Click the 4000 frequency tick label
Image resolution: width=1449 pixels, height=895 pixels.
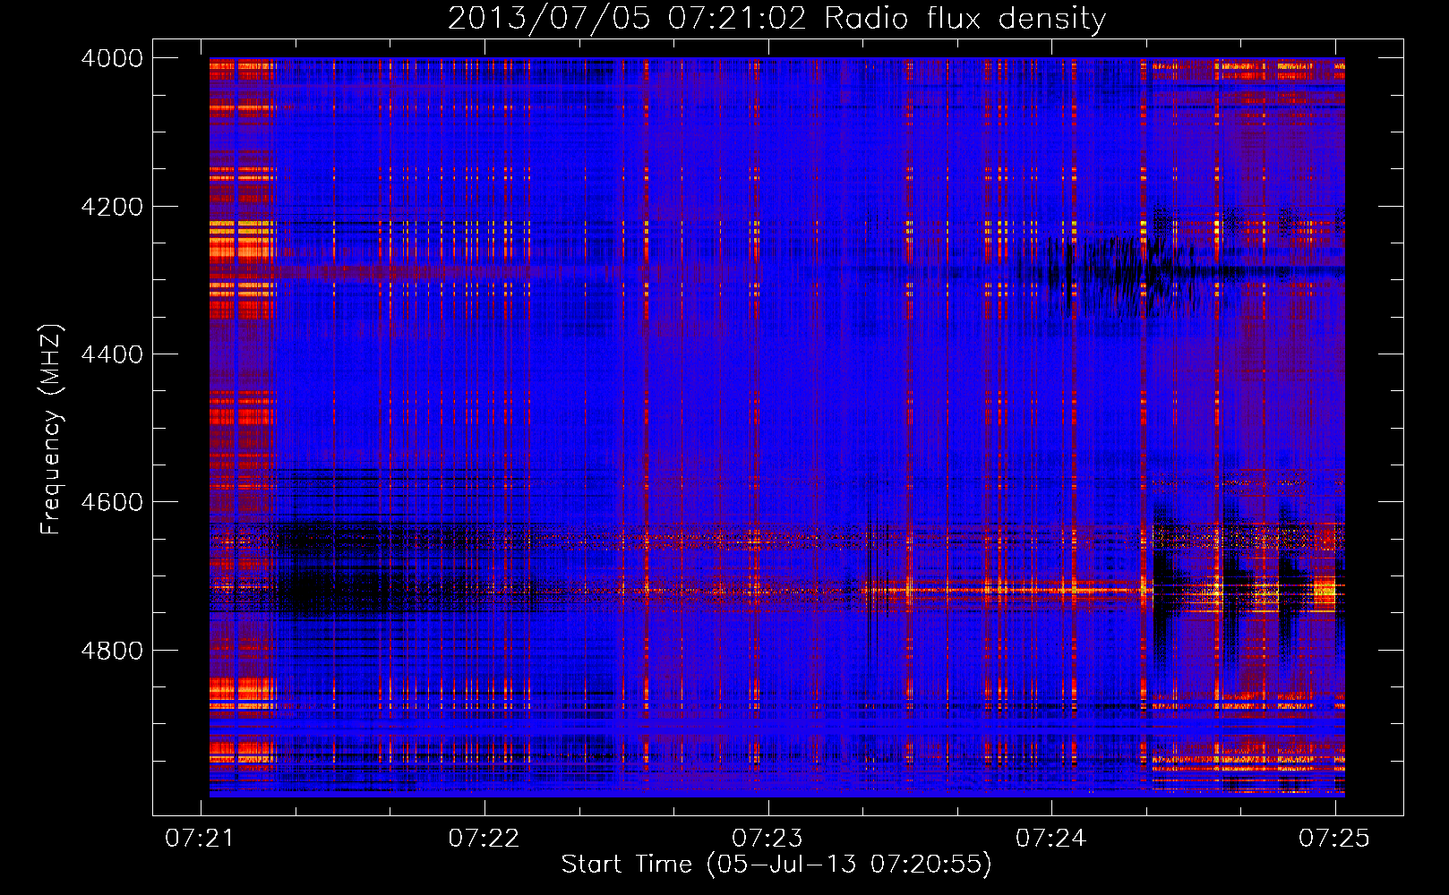pos(112,58)
